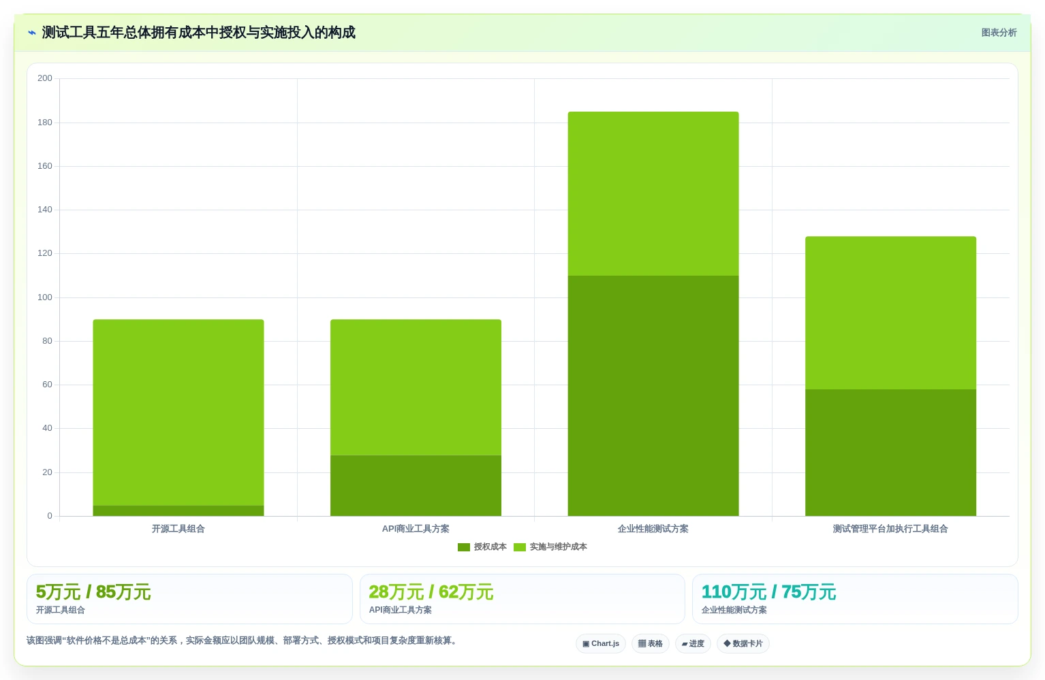
Task: Select the Chart.js tag chip
Action: [601, 643]
